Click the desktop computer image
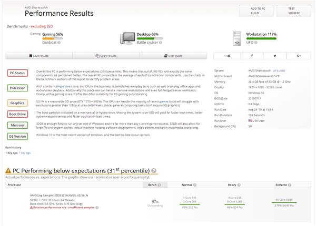Image resolution: width=316 pixels, height=226 pixels. (x=129, y=38)
